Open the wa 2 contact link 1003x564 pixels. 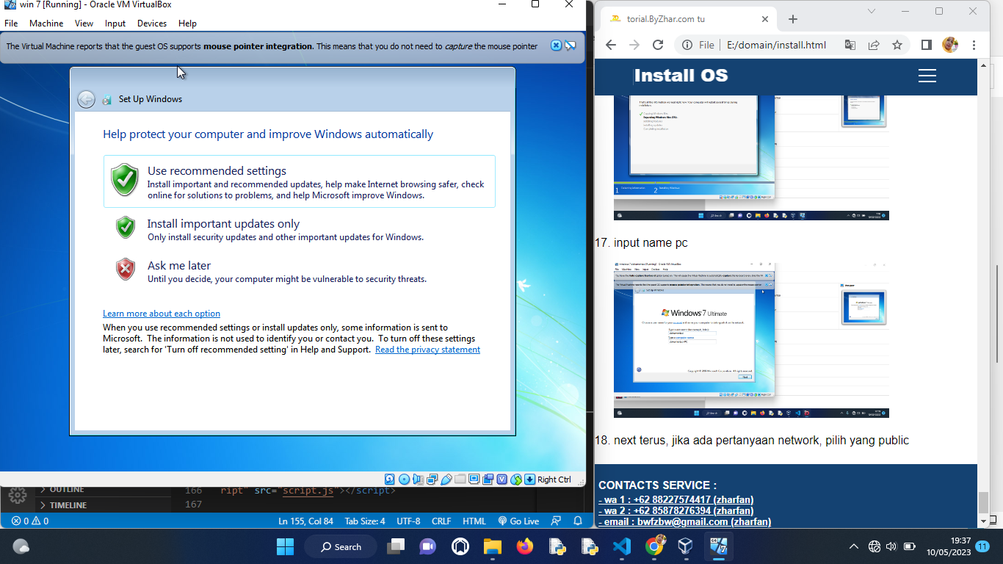[x=676, y=510]
